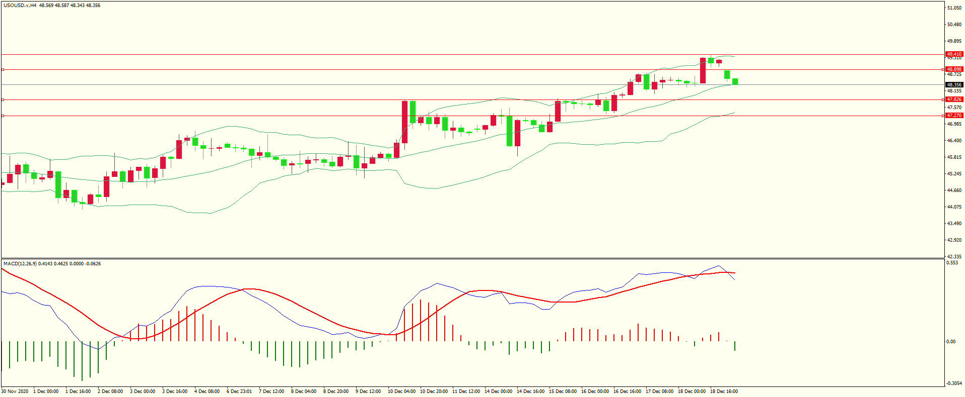
Task: Click the 45.245 price axis label
Action: click(954, 174)
